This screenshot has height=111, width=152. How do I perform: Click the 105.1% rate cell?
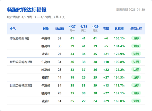[x=119, y=38]
